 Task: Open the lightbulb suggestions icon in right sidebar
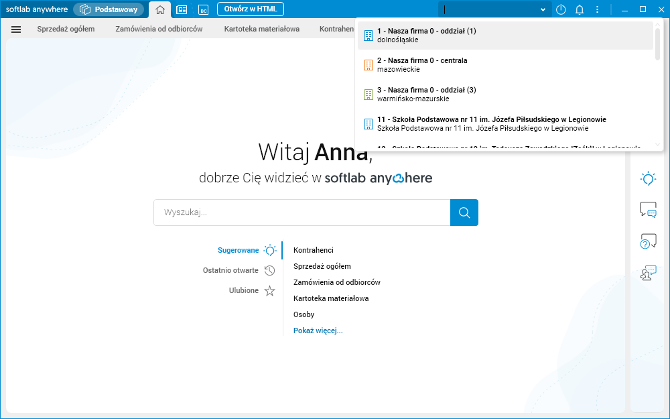pyautogui.click(x=647, y=178)
